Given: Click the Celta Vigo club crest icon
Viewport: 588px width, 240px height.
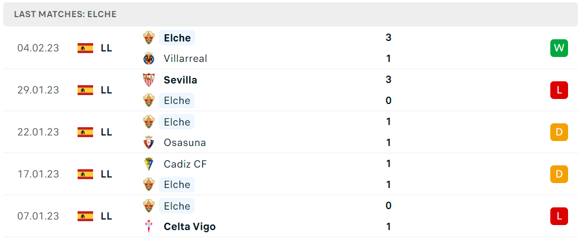Looking at the screenshot, I should pyautogui.click(x=149, y=227).
